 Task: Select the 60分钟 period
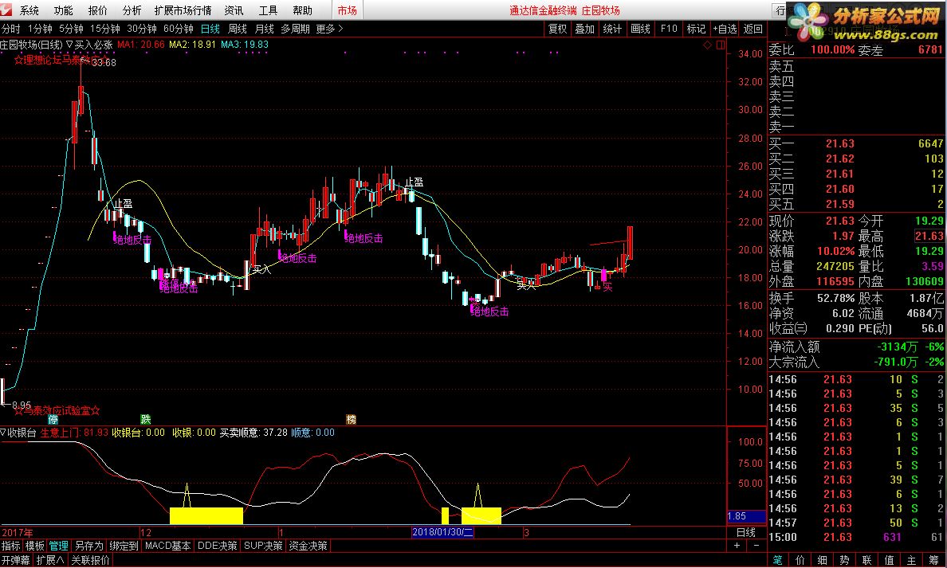coord(179,29)
